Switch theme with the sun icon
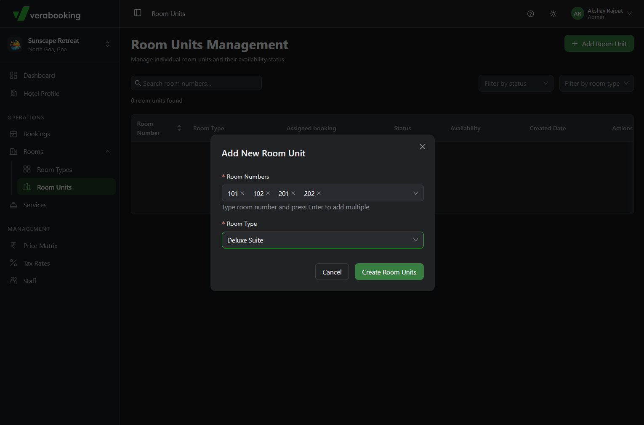 553,14
